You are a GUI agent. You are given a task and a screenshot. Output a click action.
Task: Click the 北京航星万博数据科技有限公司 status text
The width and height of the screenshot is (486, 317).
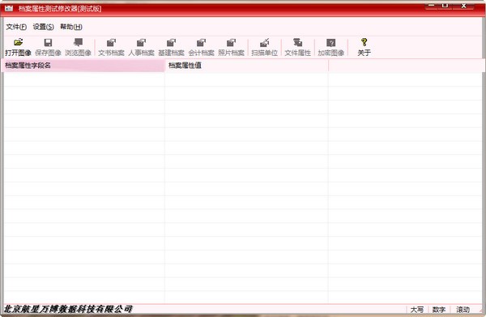point(68,309)
